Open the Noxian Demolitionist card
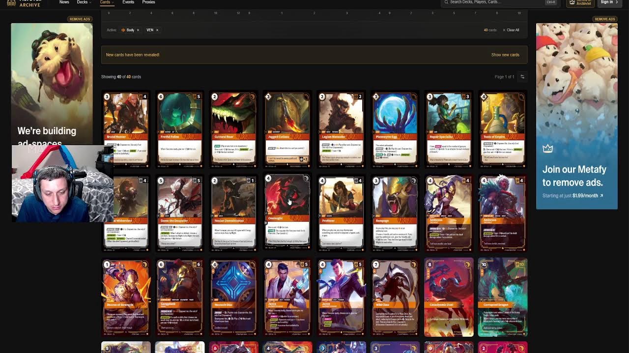Image resolution: width=629 pixels, height=353 pixels. coord(233,214)
